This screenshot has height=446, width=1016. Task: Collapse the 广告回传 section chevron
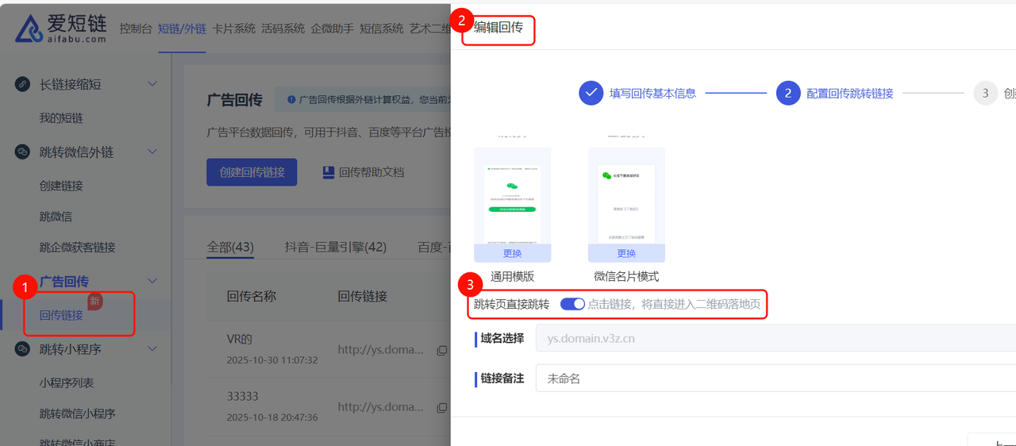tap(152, 282)
